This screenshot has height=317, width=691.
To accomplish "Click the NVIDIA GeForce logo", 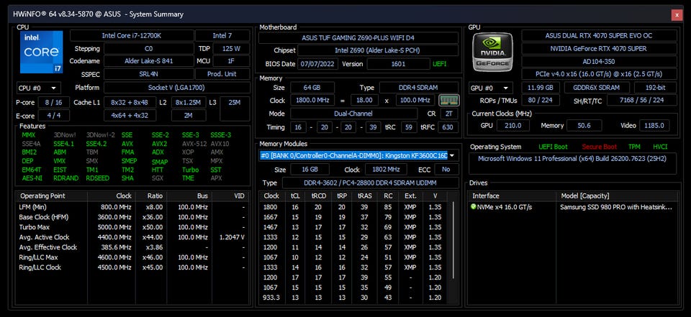I will (x=492, y=55).
